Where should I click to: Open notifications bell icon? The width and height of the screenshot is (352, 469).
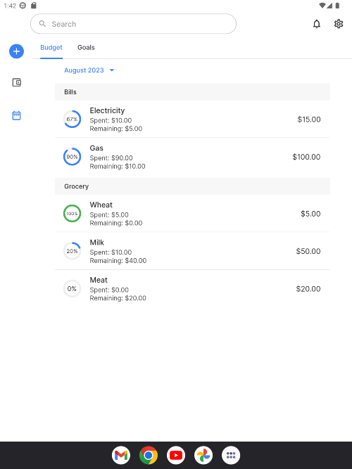click(317, 24)
